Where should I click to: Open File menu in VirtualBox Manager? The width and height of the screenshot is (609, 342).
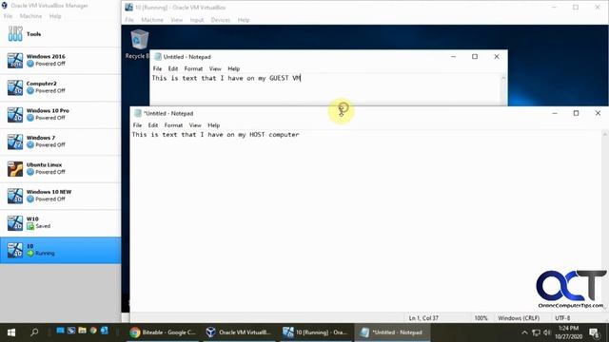tap(9, 16)
